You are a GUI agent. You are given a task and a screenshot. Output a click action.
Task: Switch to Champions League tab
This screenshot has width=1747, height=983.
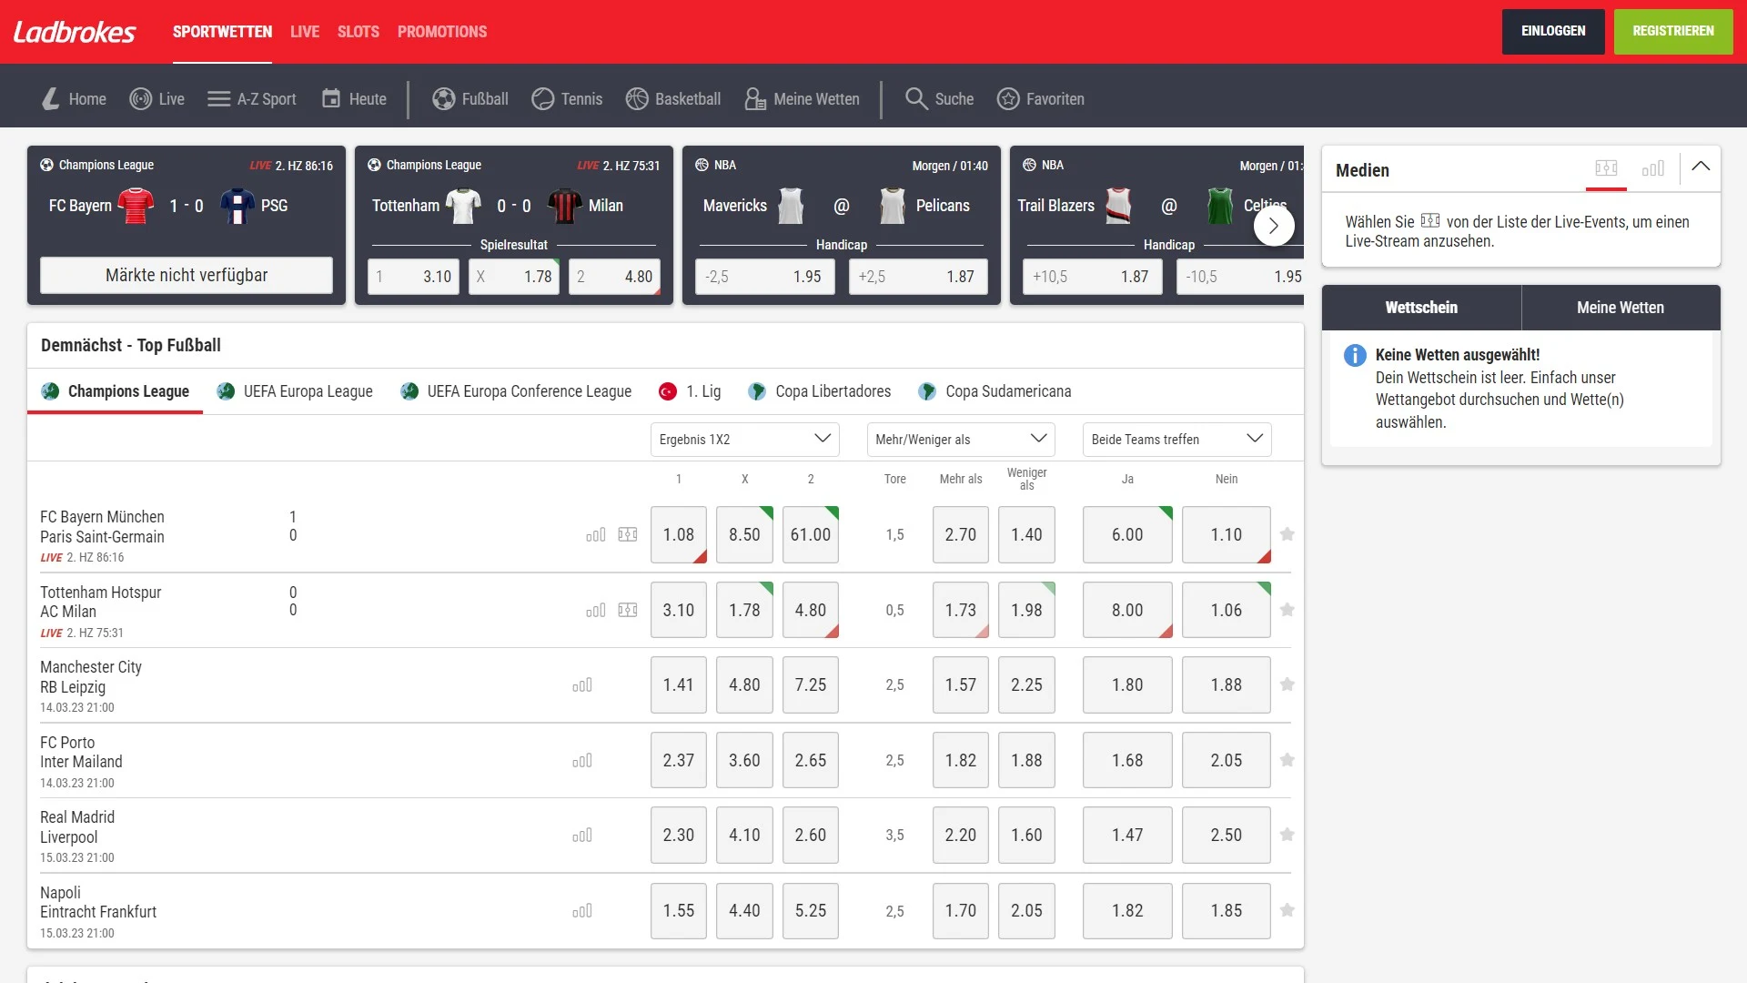(116, 391)
